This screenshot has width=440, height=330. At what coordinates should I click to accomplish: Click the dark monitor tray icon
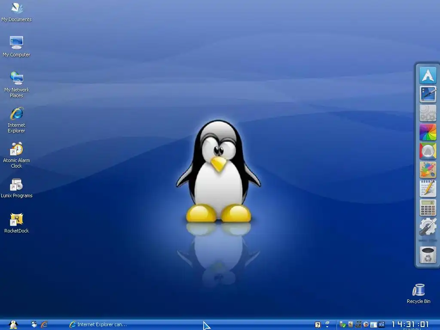(x=381, y=325)
